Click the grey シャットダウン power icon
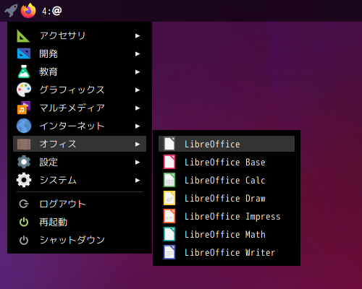 (x=24, y=240)
